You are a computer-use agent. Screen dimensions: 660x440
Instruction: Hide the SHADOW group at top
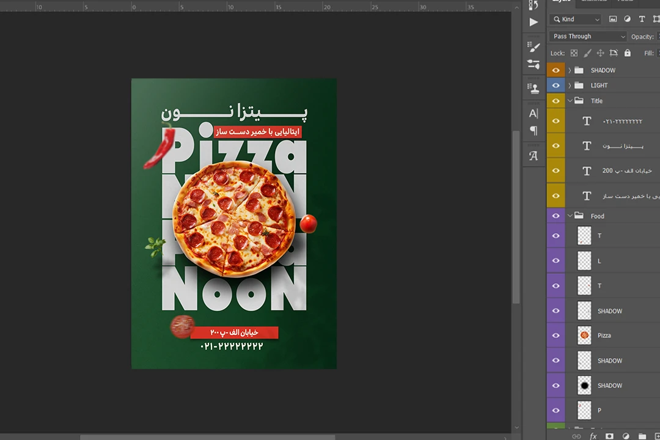point(555,70)
